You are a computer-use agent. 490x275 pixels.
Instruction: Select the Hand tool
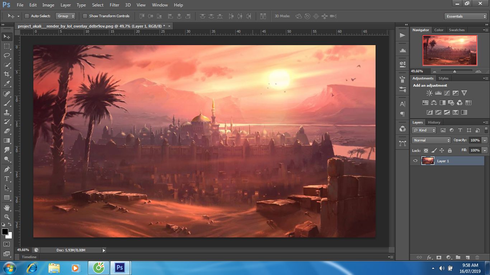coord(7,208)
